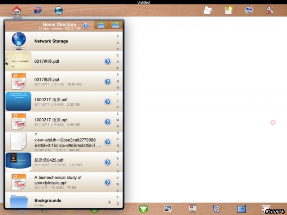
Task: Jump to letter S in the side index
Action: pos(117,158)
